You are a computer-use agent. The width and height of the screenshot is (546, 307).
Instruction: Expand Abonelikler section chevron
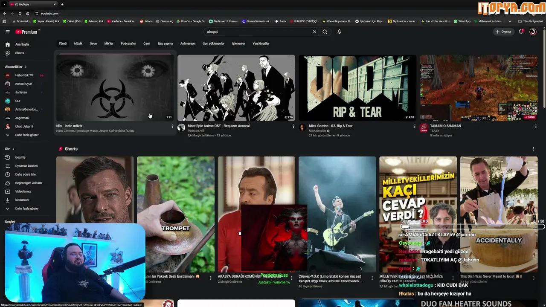coord(26,67)
